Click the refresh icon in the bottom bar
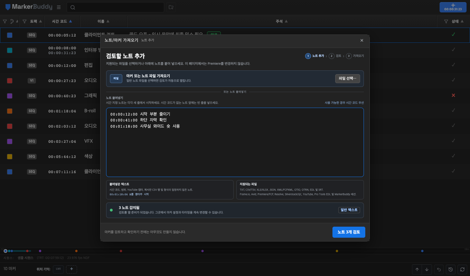Screen dimensions: 470x276 462,269
